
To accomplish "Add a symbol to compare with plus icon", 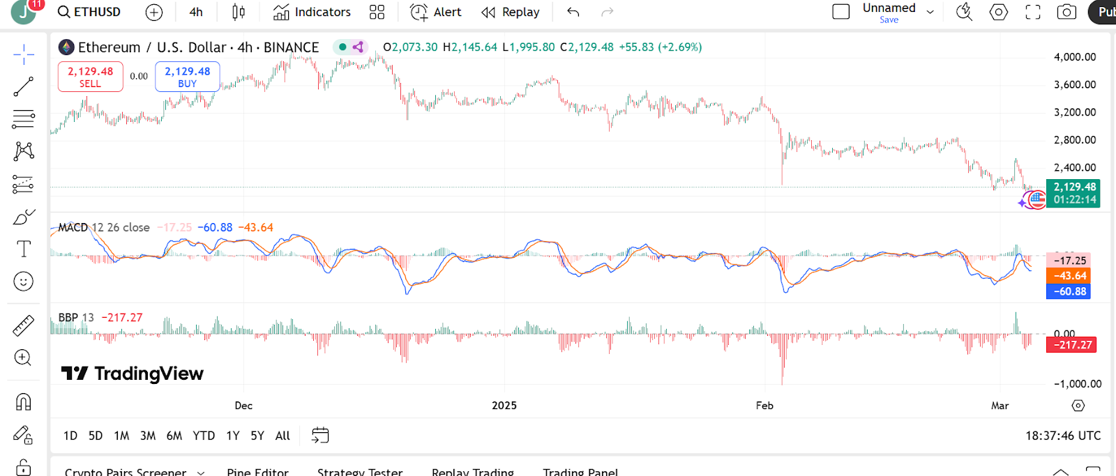I will (x=154, y=12).
